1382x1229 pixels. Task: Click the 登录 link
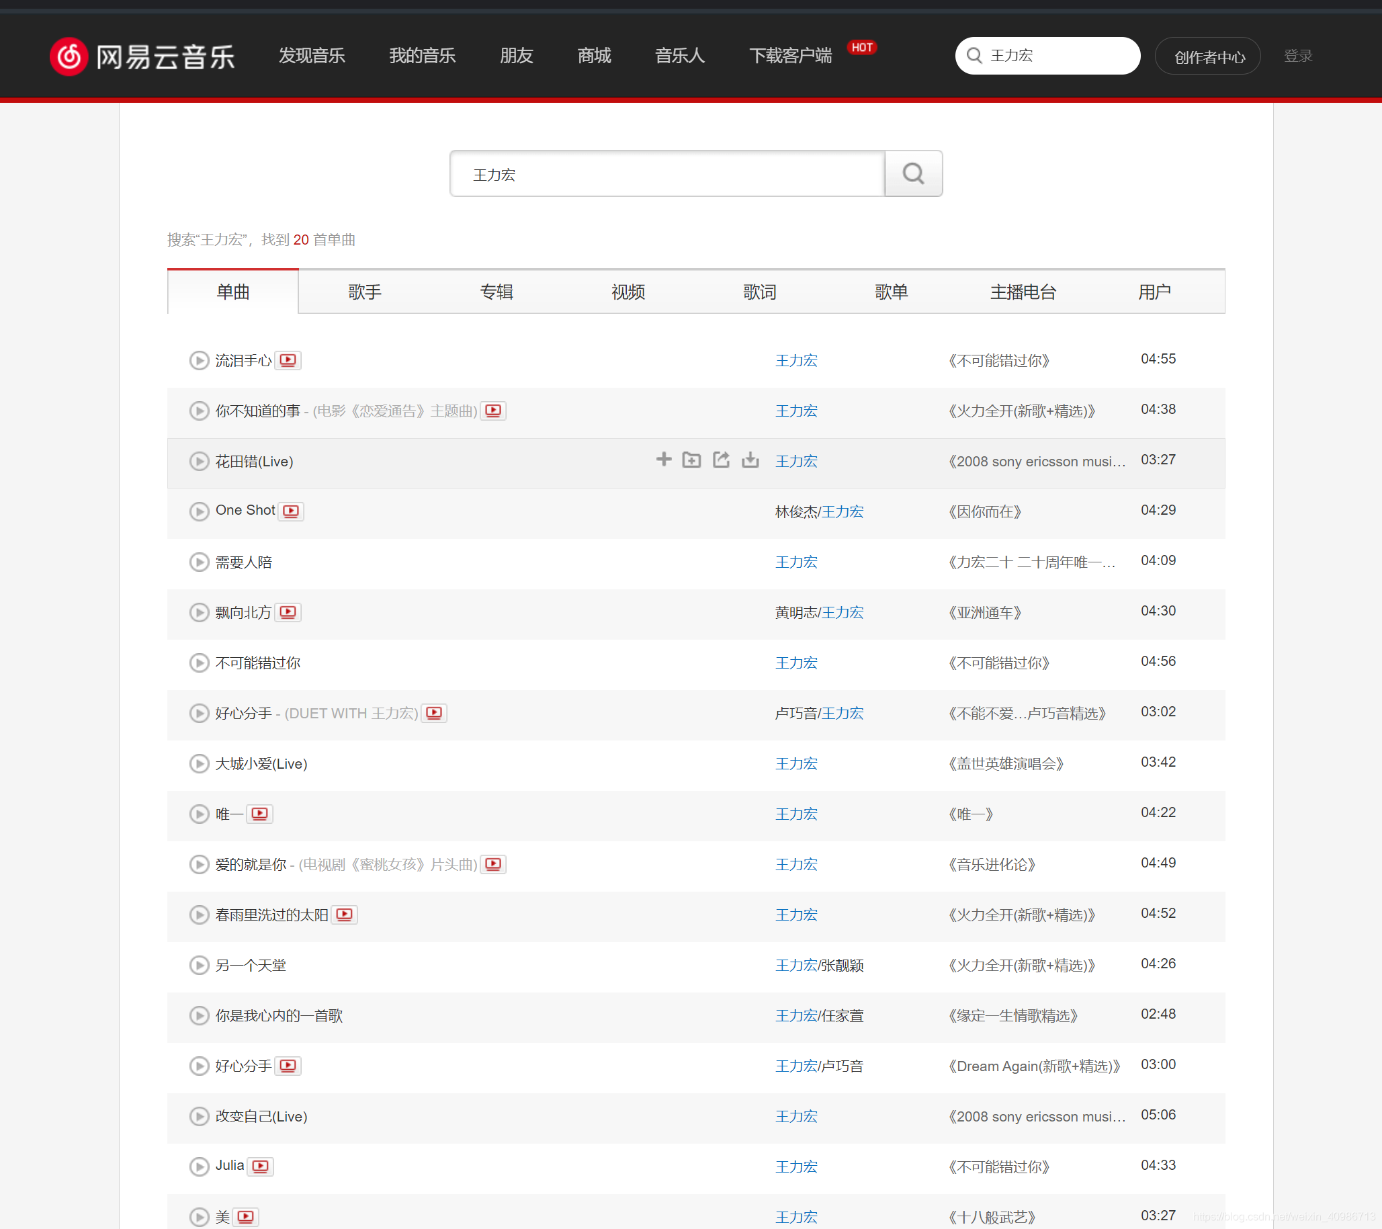click(x=1297, y=56)
